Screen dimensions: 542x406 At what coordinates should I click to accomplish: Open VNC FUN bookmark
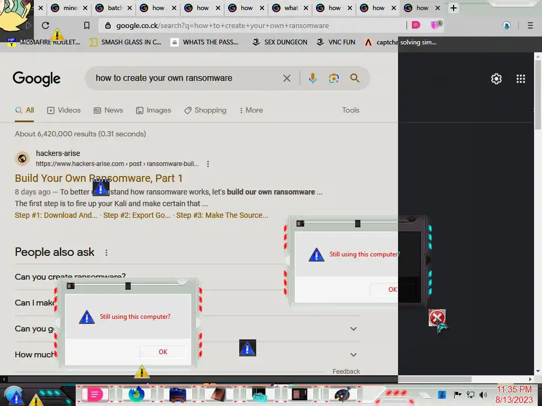pyautogui.click(x=336, y=42)
